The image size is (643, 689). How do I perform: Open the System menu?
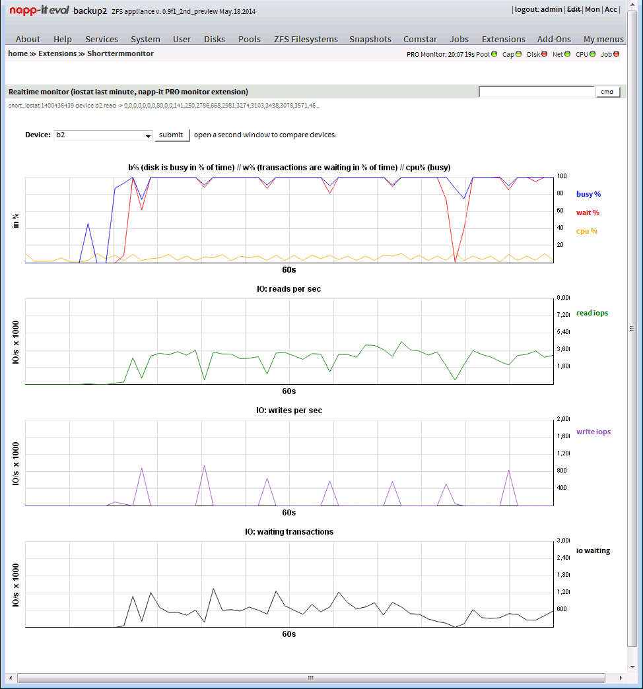click(x=145, y=39)
